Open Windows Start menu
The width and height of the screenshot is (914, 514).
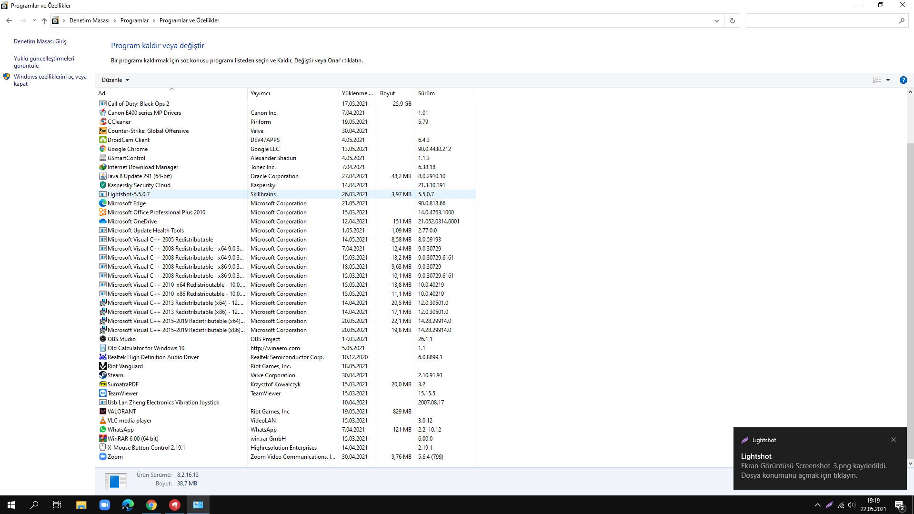tap(11, 505)
